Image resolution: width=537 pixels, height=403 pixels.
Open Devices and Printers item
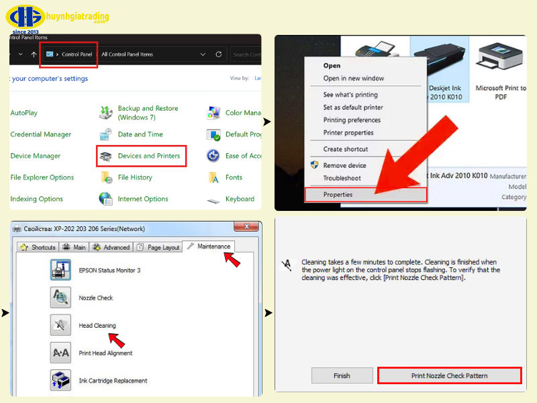coord(148,156)
